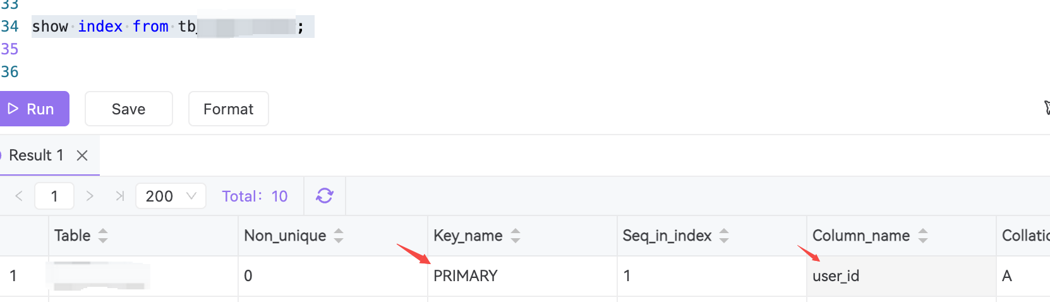Image resolution: width=1050 pixels, height=302 pixels.
Task: Sort by the Key_name column
Action: coord(516,236)
